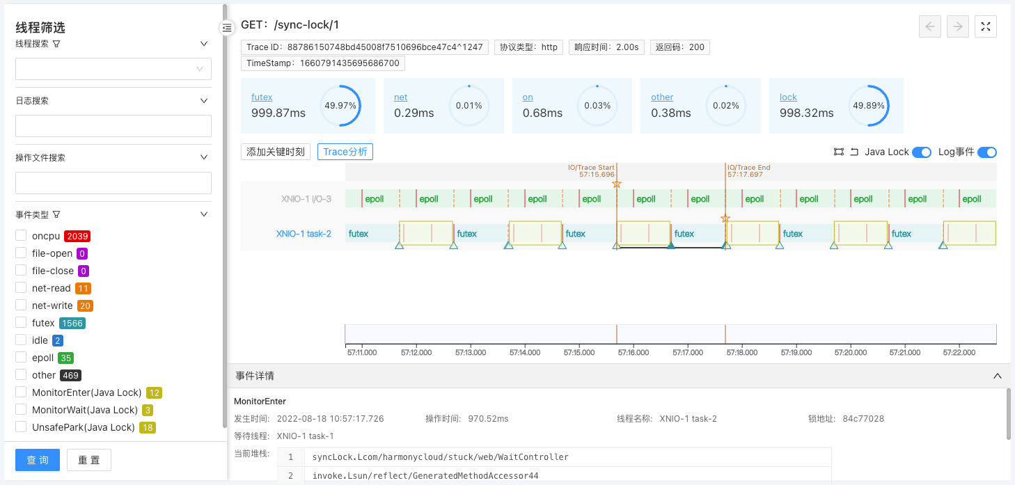1015x485 pixels.
Task: Disable the Log事件 toggle
Action: pyautogui.click(x=986, y=152)
